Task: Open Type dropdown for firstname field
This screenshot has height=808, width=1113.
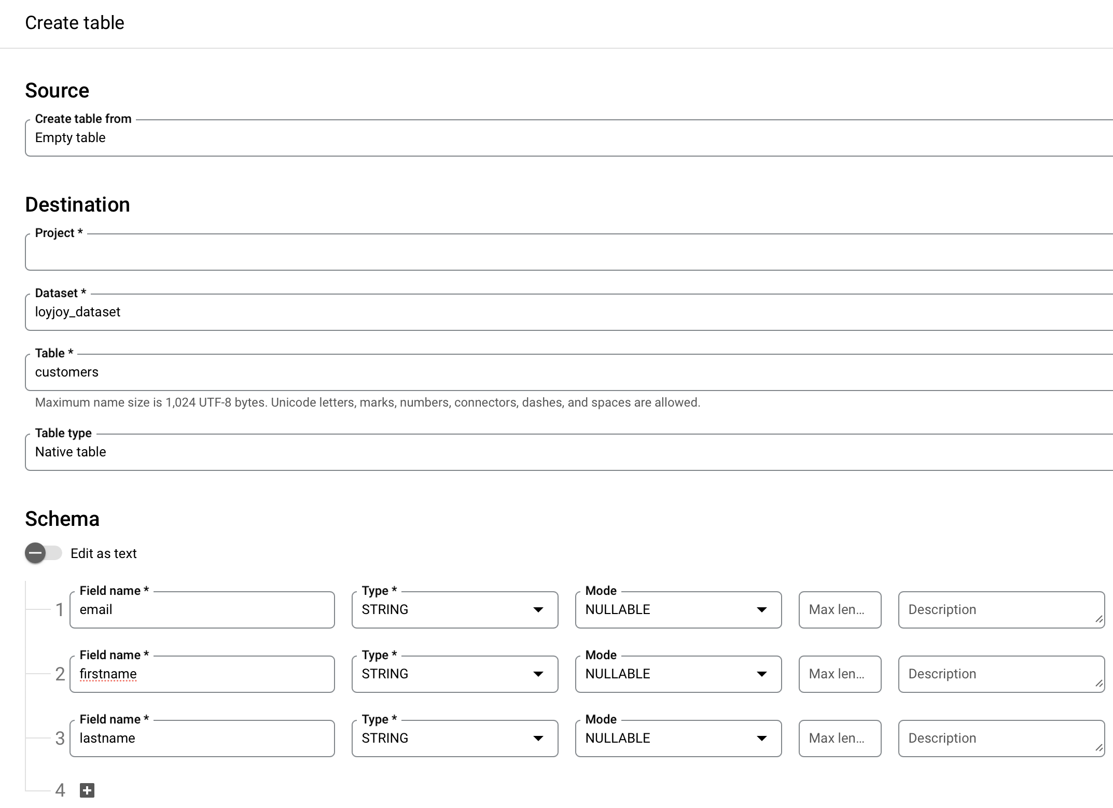Action: pyautogui.click(x=454, y=674)
